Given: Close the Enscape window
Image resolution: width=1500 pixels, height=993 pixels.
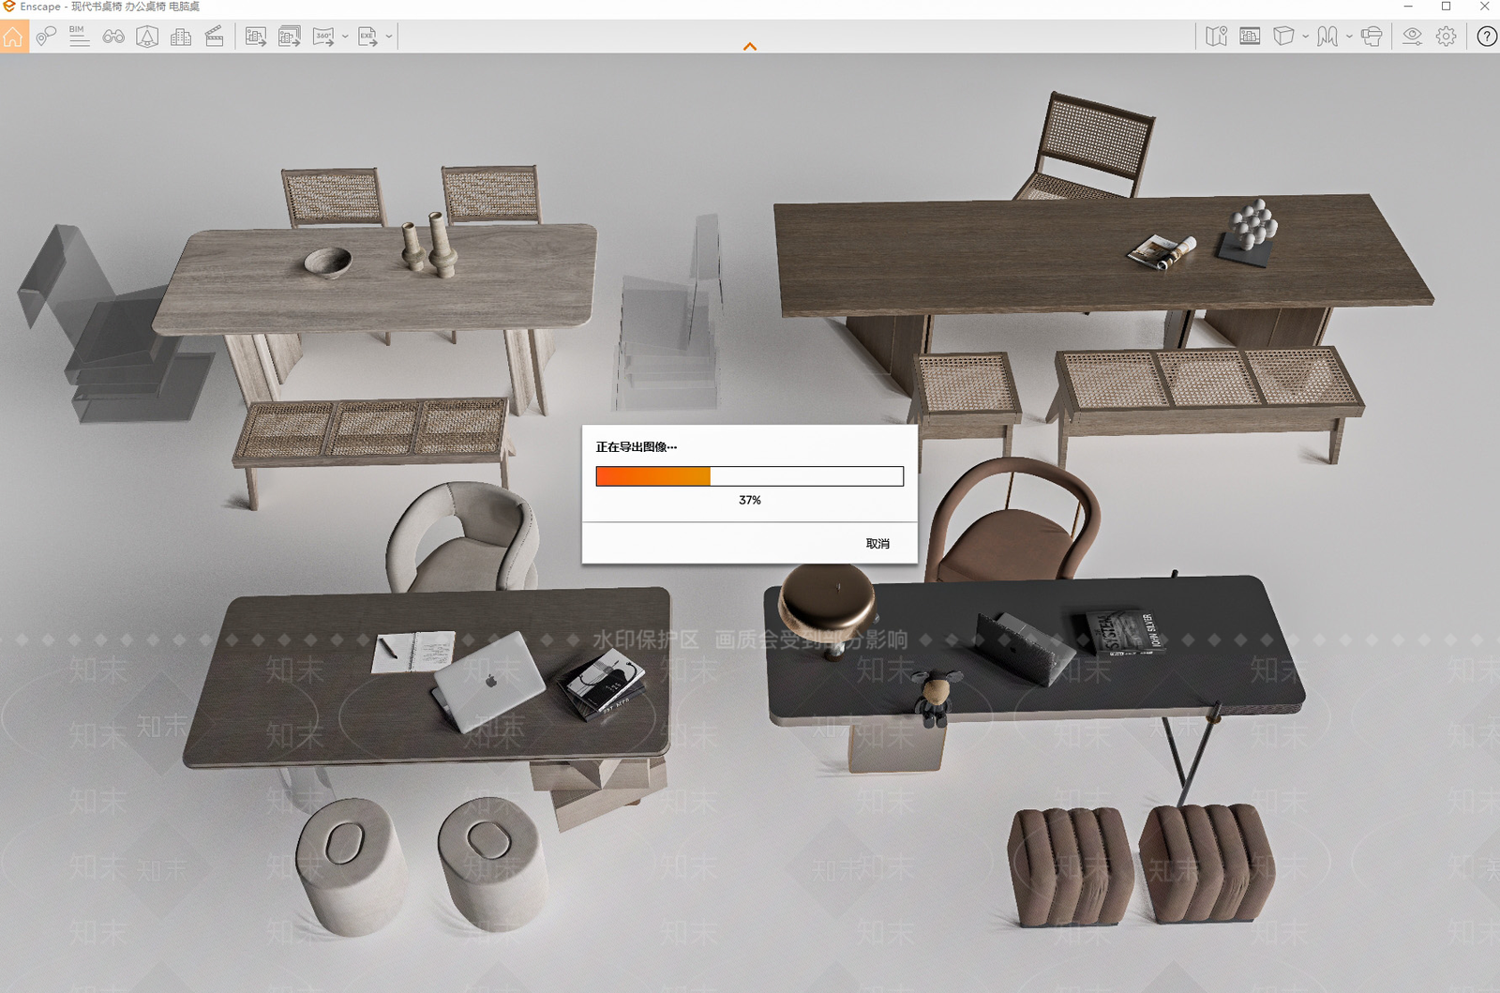Looking at the screenshot, I should [1484, 7].
